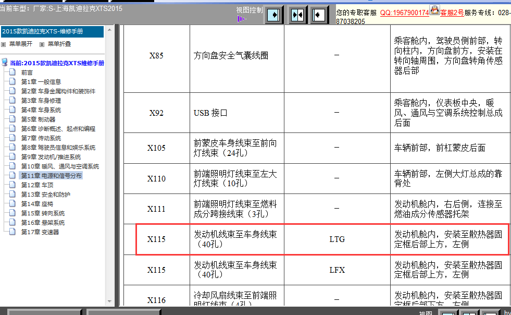
Task: Open the 客服2号 support link
Action: [452, 13]
